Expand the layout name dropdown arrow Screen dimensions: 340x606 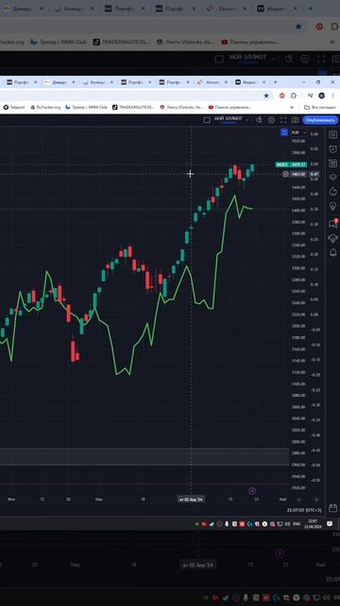point(247,120)
